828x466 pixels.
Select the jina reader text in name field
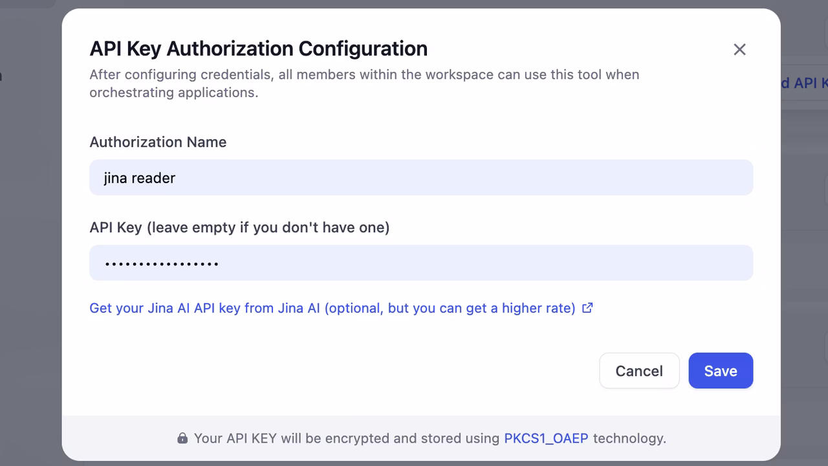click(x=139, y=177)
